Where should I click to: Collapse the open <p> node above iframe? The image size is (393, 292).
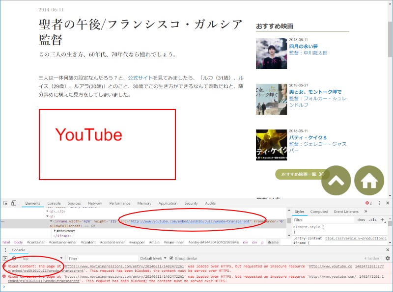tap(47, 216)
